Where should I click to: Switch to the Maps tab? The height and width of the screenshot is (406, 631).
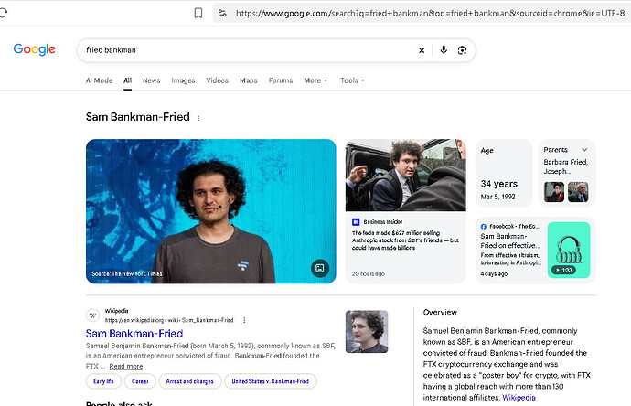click(x=249, y=80)
